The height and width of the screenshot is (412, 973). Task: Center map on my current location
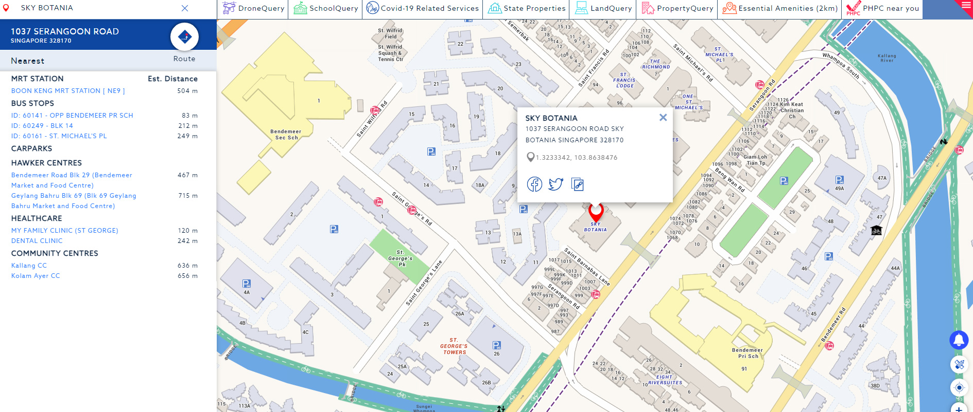[959, 387]
